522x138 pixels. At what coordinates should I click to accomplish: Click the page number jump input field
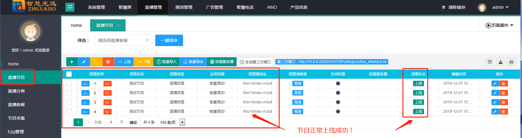[x=111, y=122]
